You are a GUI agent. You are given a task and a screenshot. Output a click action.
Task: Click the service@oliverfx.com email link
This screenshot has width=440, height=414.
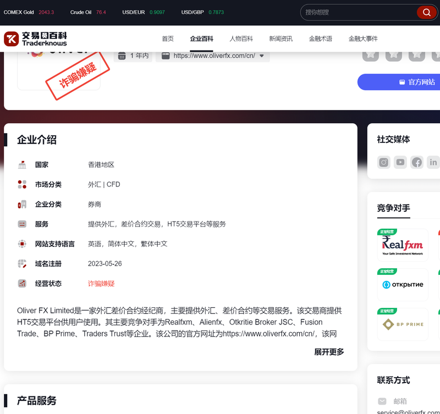tap(408, 412)
